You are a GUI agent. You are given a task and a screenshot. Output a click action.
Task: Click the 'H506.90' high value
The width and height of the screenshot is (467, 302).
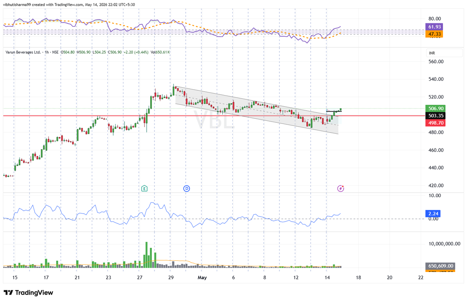[x=84, y=52]
